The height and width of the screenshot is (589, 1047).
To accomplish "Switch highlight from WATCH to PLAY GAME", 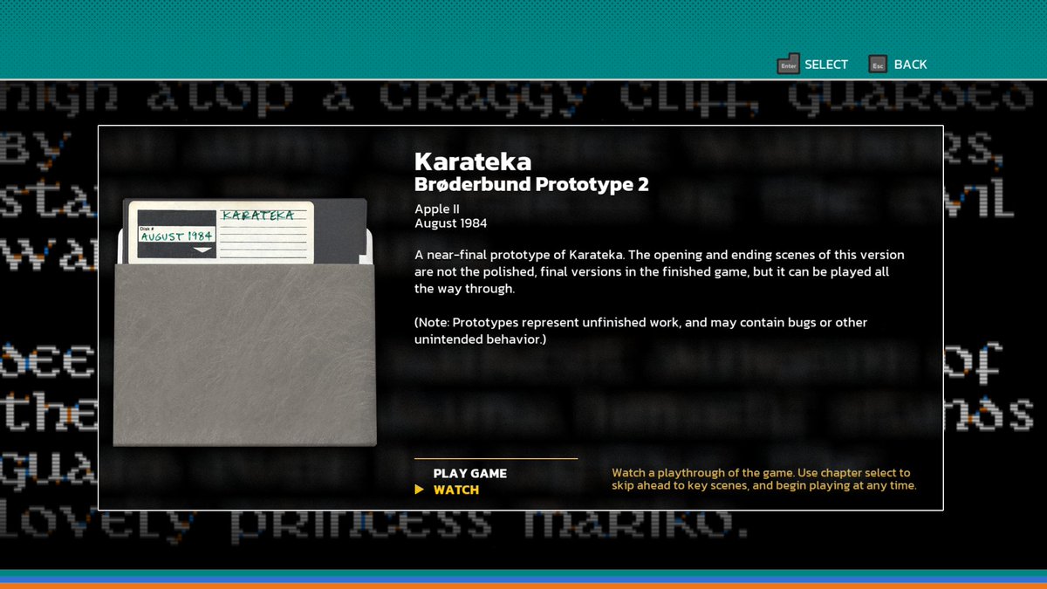I will pyautogui.click(x=469, y=473).
